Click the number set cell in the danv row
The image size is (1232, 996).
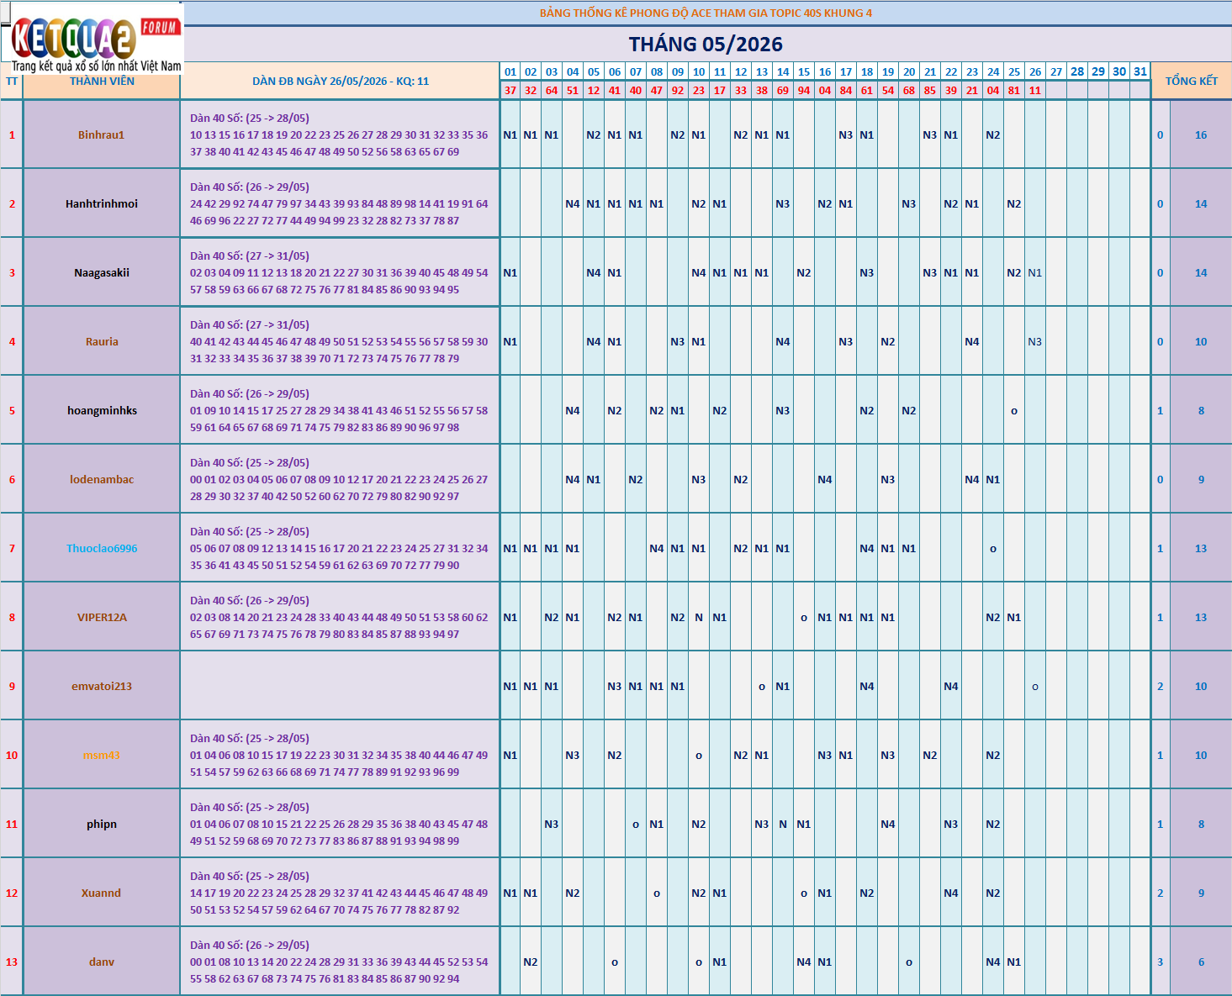click(341, 962)
